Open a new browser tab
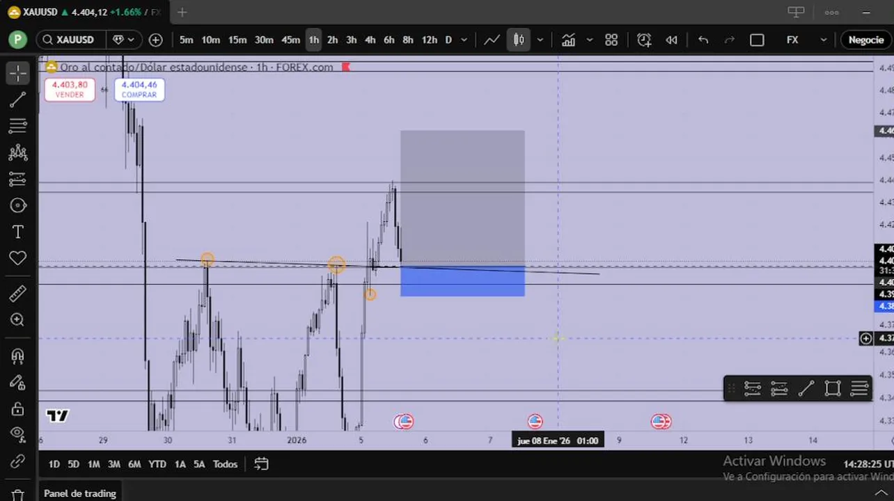The height and width of the screenshot is (501, 894). point(182,12)
